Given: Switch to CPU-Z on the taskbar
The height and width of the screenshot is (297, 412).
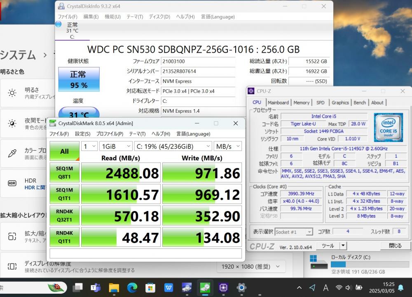Looking at the screenshot, I should point(223,288).
